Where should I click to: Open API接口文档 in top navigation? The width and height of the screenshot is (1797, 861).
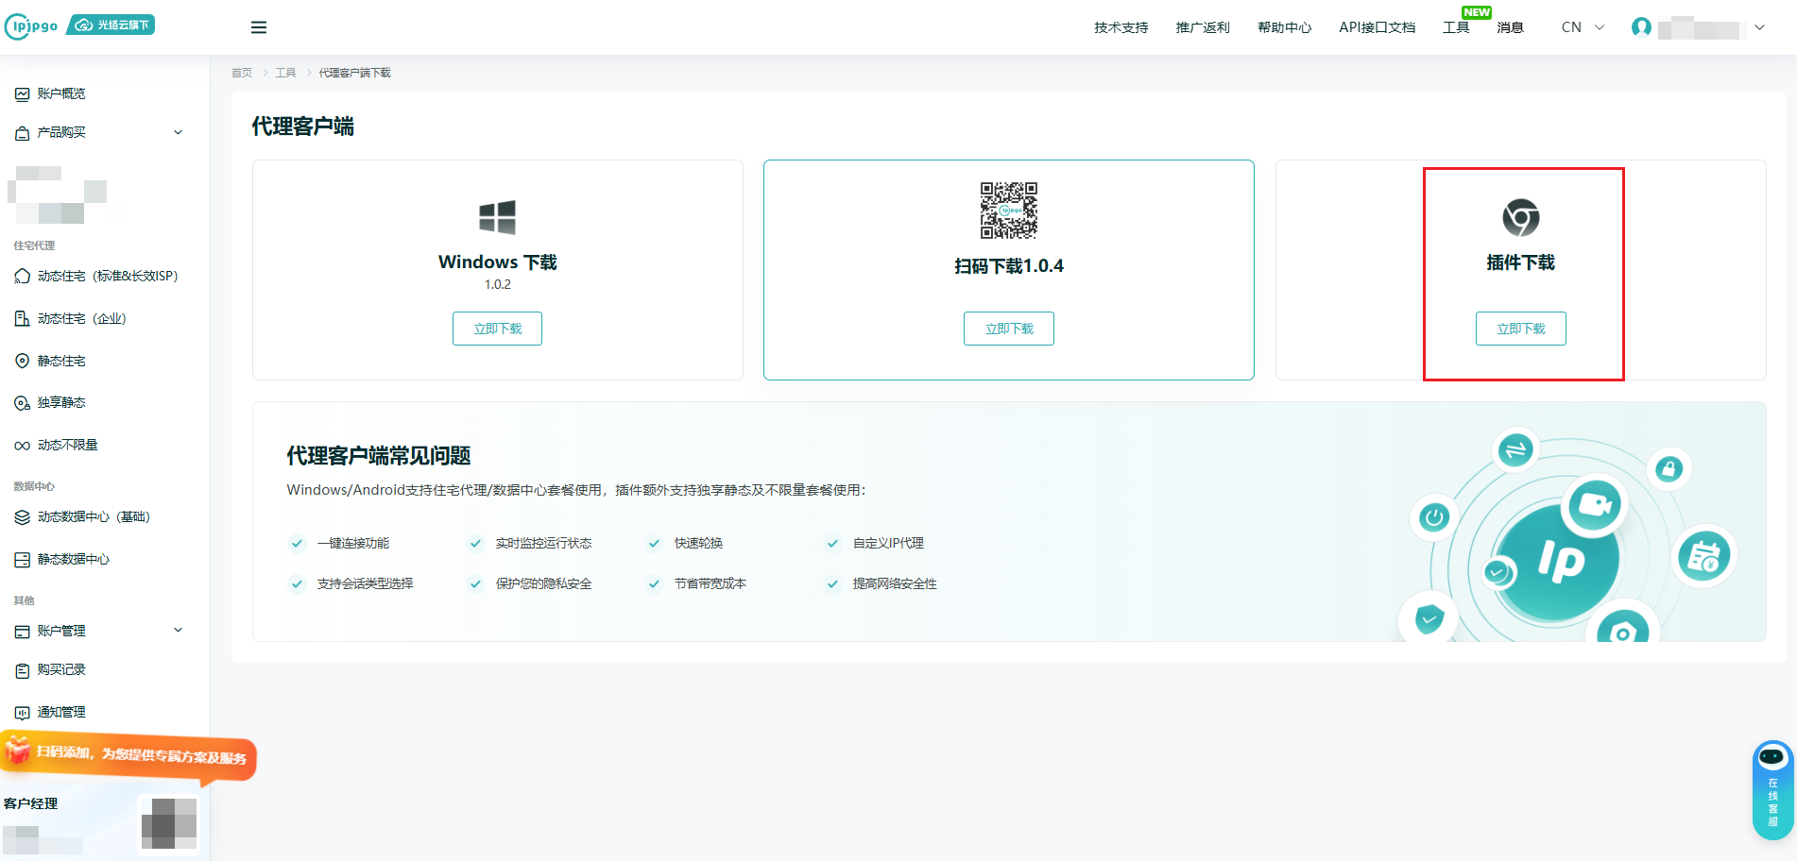pyautogui.click(x=1377, y=27)
